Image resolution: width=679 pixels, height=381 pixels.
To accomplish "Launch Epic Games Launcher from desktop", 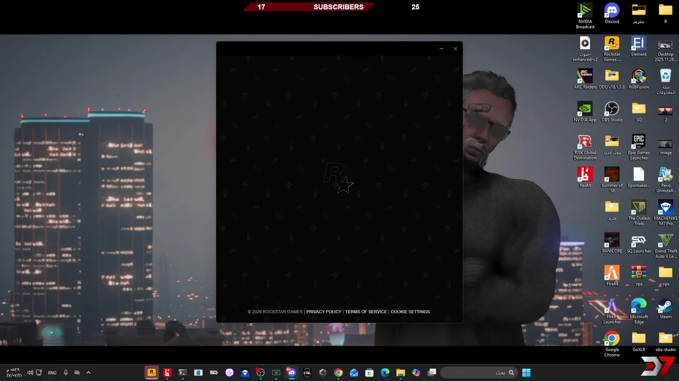I will [639, 148].
